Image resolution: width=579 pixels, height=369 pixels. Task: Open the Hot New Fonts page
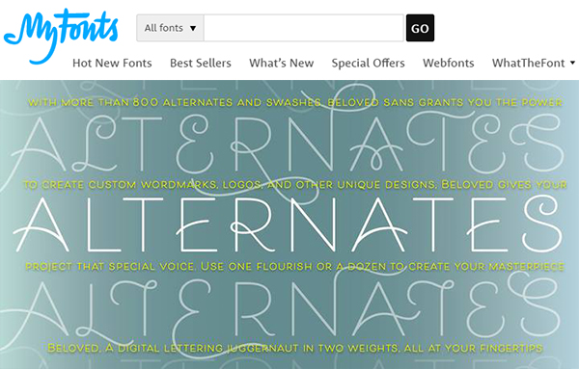point(112,63)
